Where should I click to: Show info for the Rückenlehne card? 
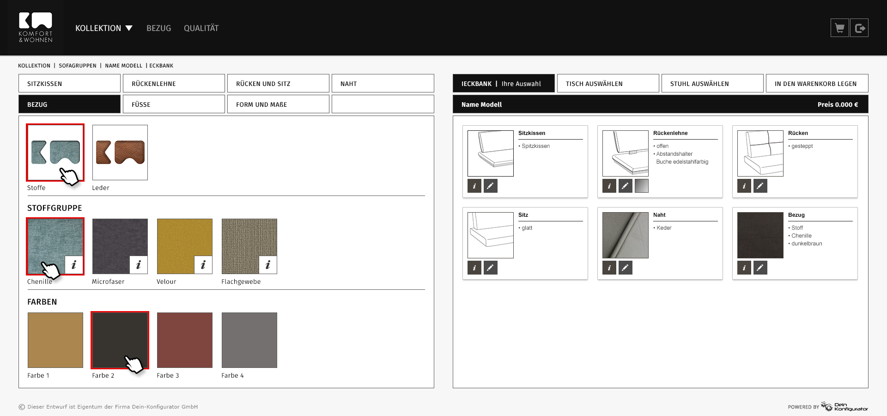[x=609, y=186]
